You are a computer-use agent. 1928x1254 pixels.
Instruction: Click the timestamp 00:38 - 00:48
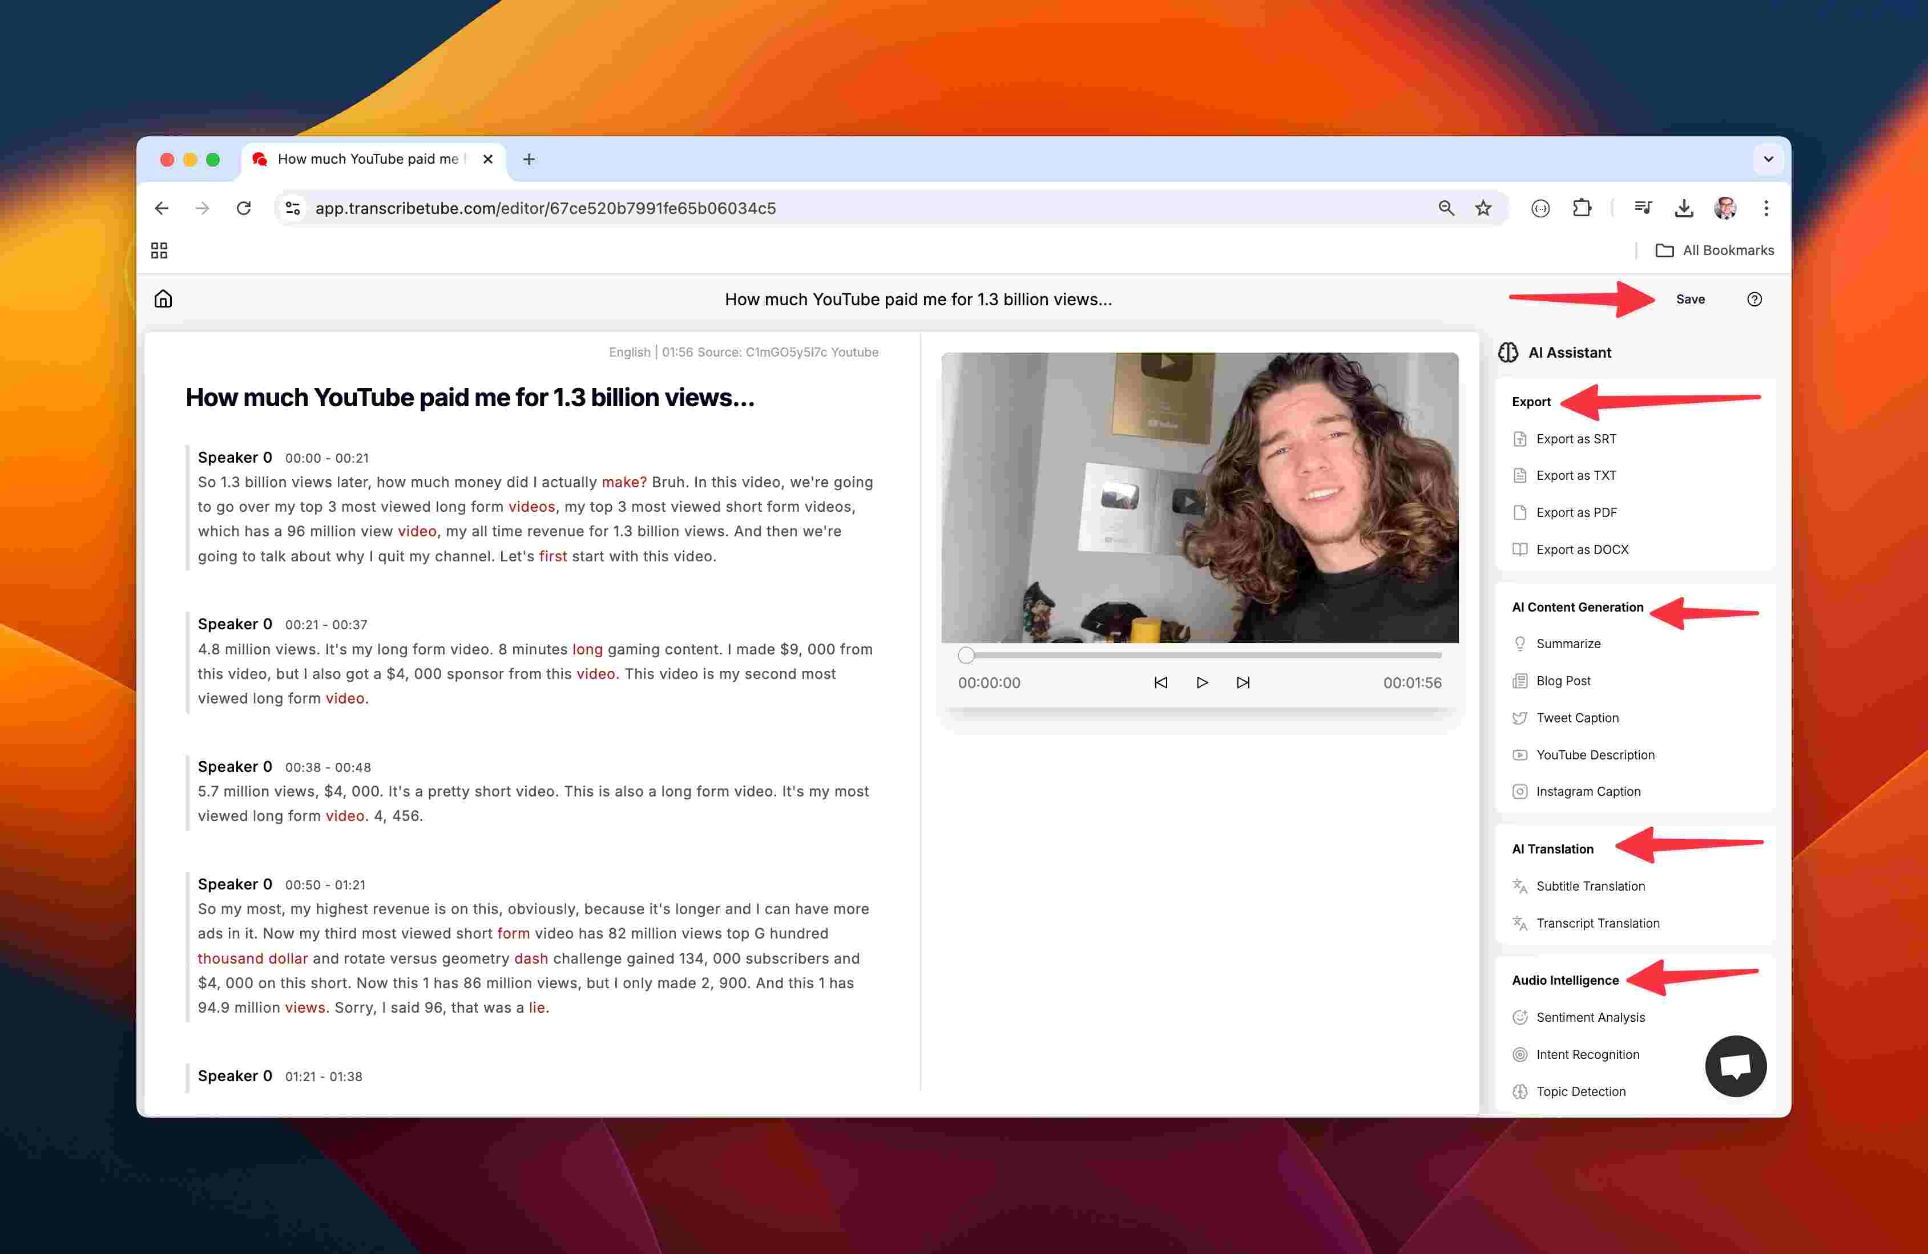tap(327, 767)
